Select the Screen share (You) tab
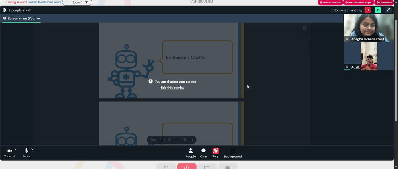Image resolution: width=398 pixels, height=169 pixels. [x=21, y=19]
